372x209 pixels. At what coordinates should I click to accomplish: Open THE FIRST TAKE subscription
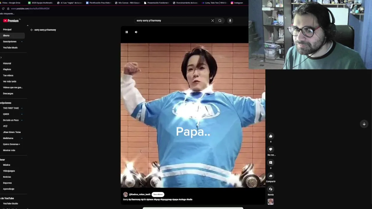[x=11, y=108]
